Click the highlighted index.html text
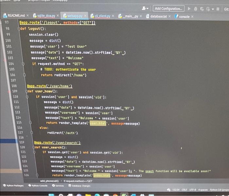Screen dimensions: 229x196 (x=102, y=175)
